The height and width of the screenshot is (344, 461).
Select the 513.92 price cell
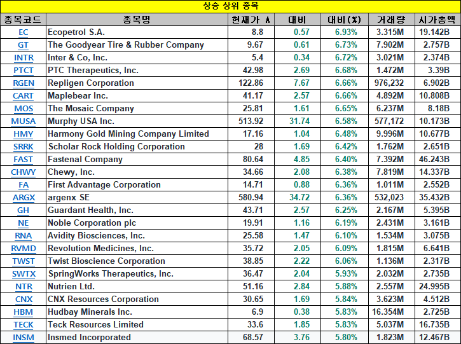click(251, 121)
